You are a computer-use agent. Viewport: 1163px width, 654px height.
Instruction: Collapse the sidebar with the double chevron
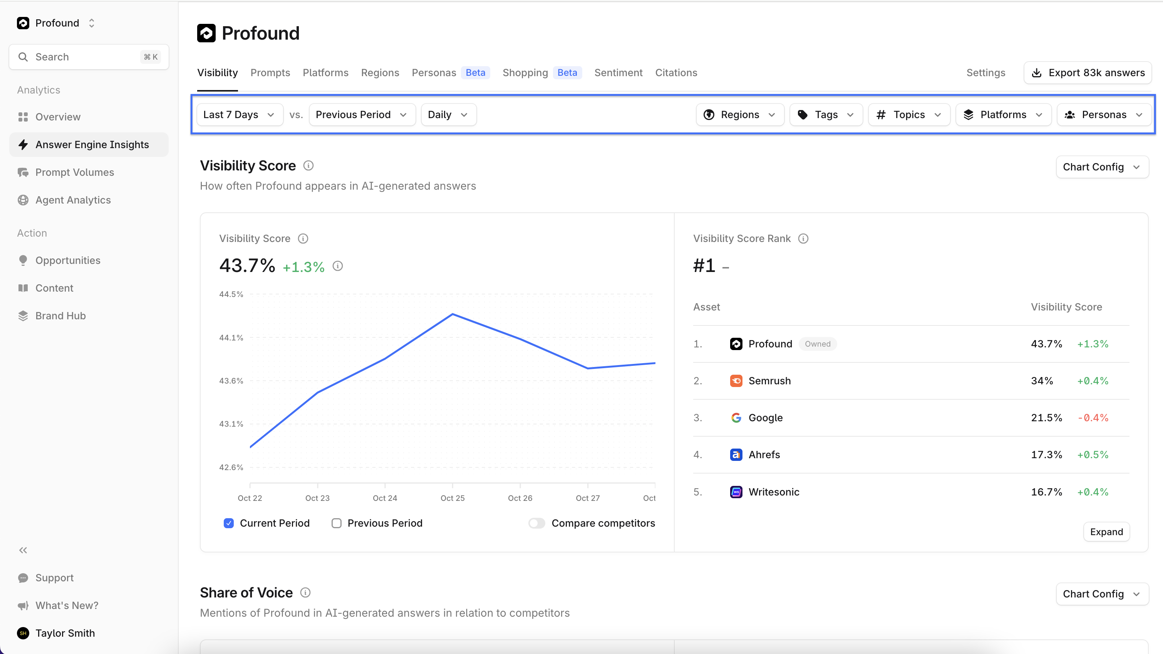coord(23,550)
